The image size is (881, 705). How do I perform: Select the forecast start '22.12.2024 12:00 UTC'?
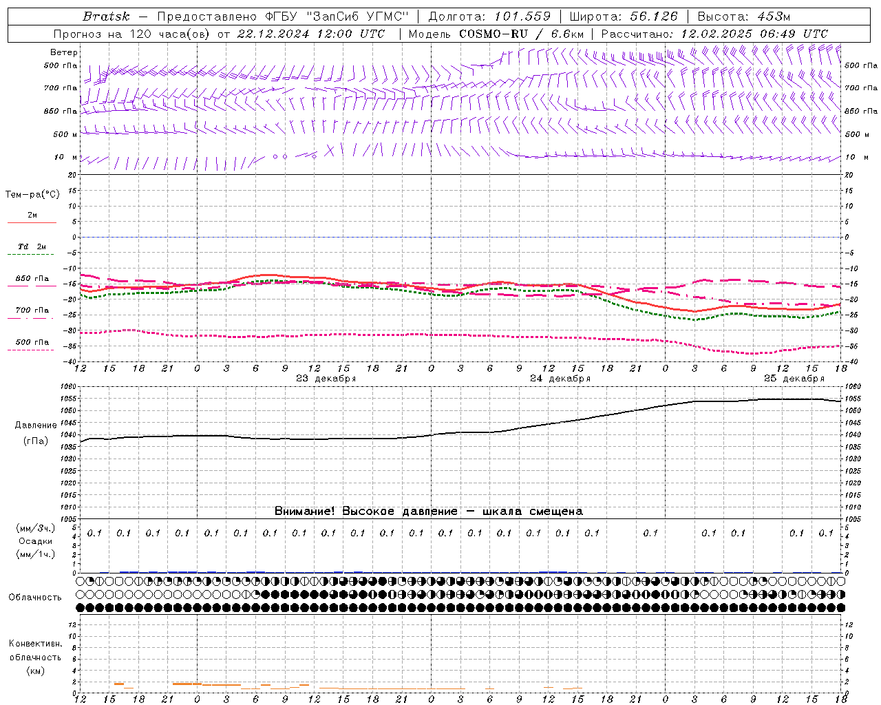pos(311,34)
